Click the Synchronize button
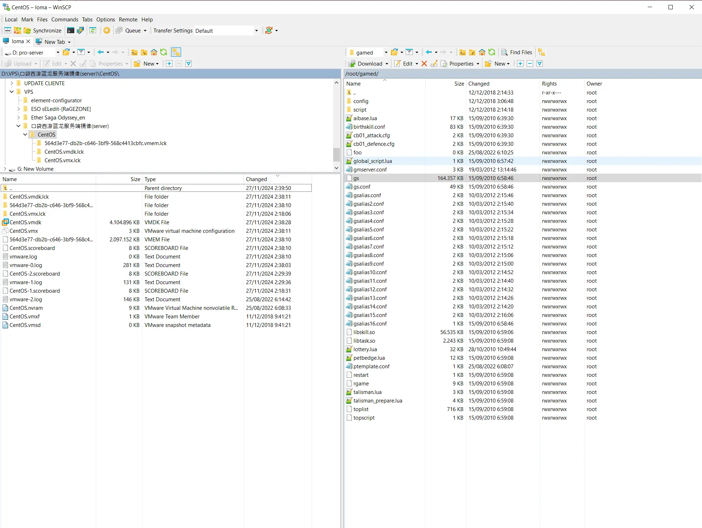The width and height of the screenshot is (702, 528). click(x=43, y=31)
